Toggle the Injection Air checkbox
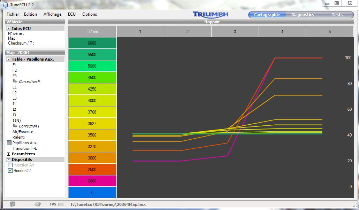359x210 pixels. (10, 165)
